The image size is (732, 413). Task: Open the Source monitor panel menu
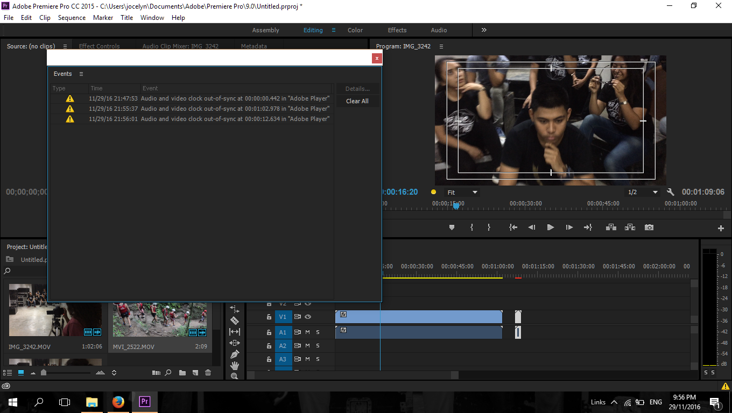[65, 46]
